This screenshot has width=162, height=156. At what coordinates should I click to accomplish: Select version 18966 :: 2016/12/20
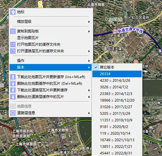point(117,100)
